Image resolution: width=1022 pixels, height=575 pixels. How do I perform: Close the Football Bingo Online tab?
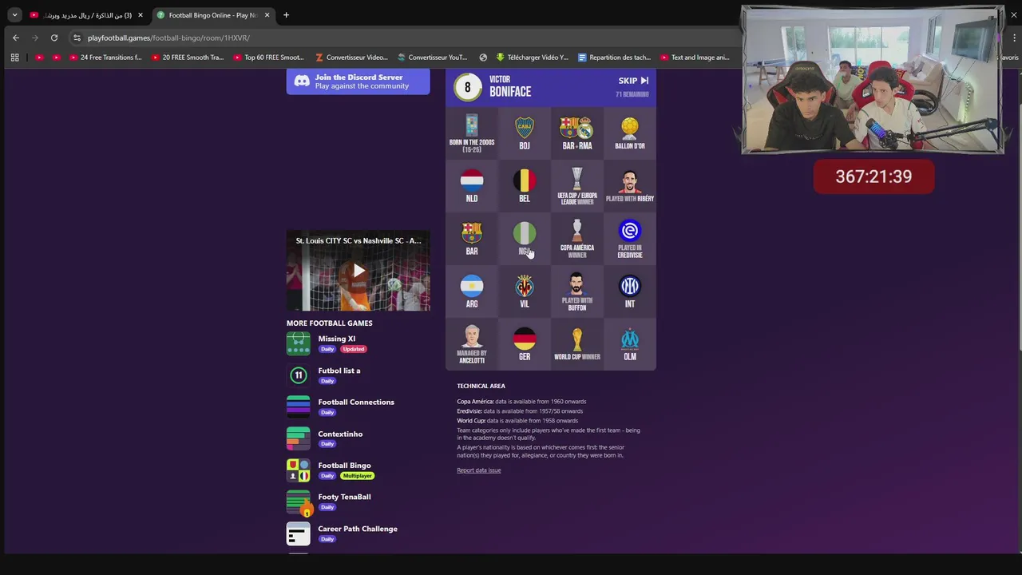pyautogui.click(x=267, y=15)
